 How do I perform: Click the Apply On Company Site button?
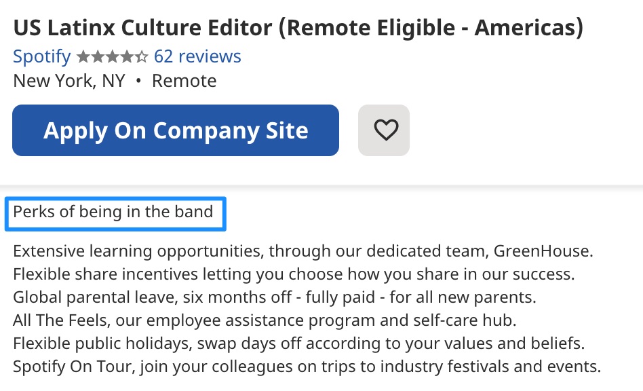coord(176,130)
